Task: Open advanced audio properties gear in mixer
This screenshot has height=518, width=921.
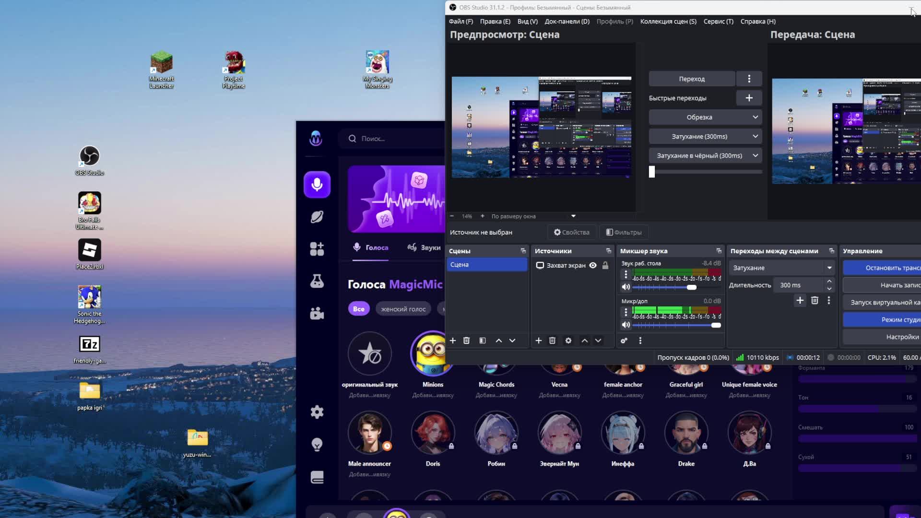Action: click(x=624, y=341)
